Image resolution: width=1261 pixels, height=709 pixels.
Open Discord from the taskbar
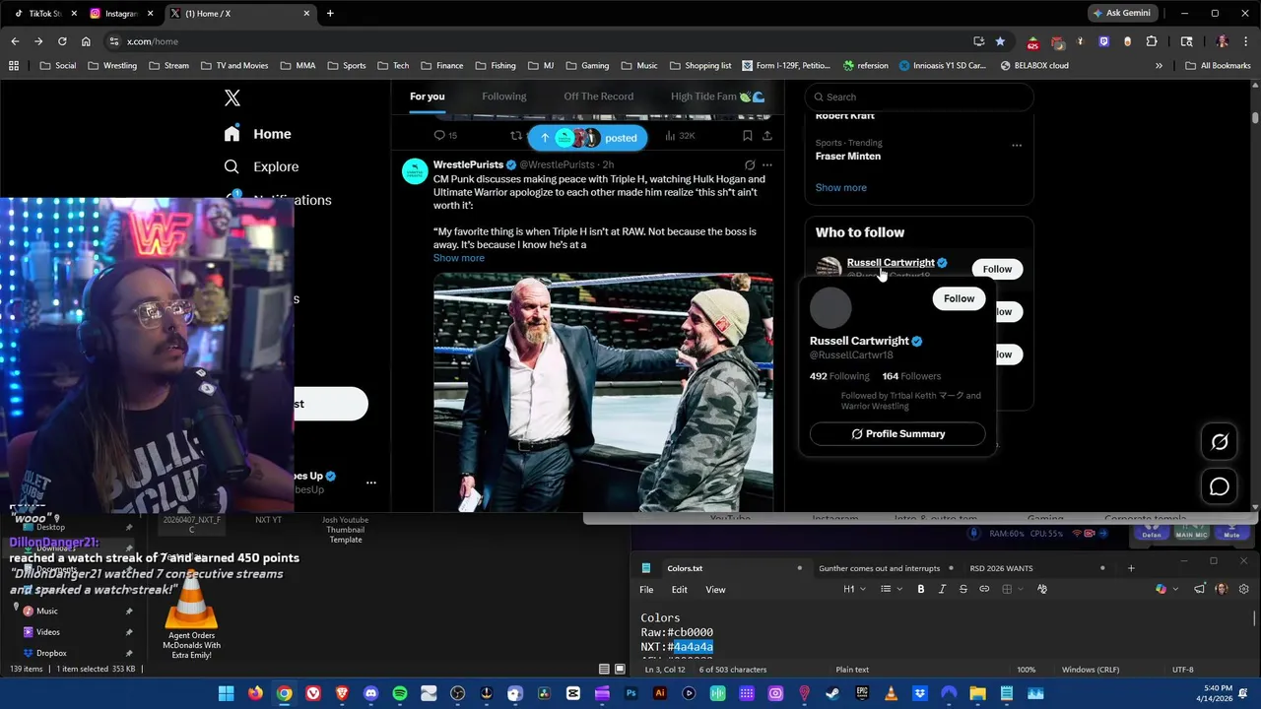(370, 693)
